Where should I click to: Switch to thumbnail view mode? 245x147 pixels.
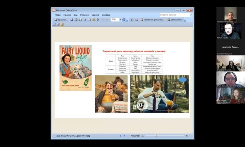pyautogui.click(x=54, y=24)
